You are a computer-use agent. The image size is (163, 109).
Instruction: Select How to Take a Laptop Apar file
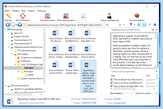[x=72, y=67]
